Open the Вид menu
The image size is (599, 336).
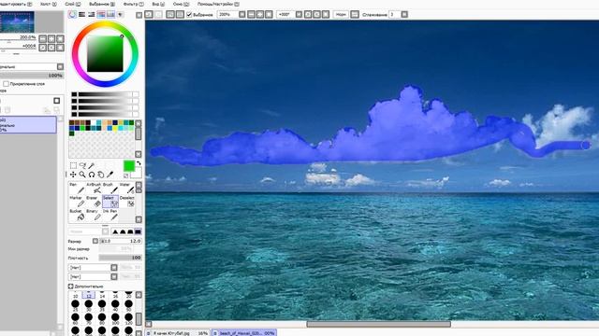[x=158, y=4]
